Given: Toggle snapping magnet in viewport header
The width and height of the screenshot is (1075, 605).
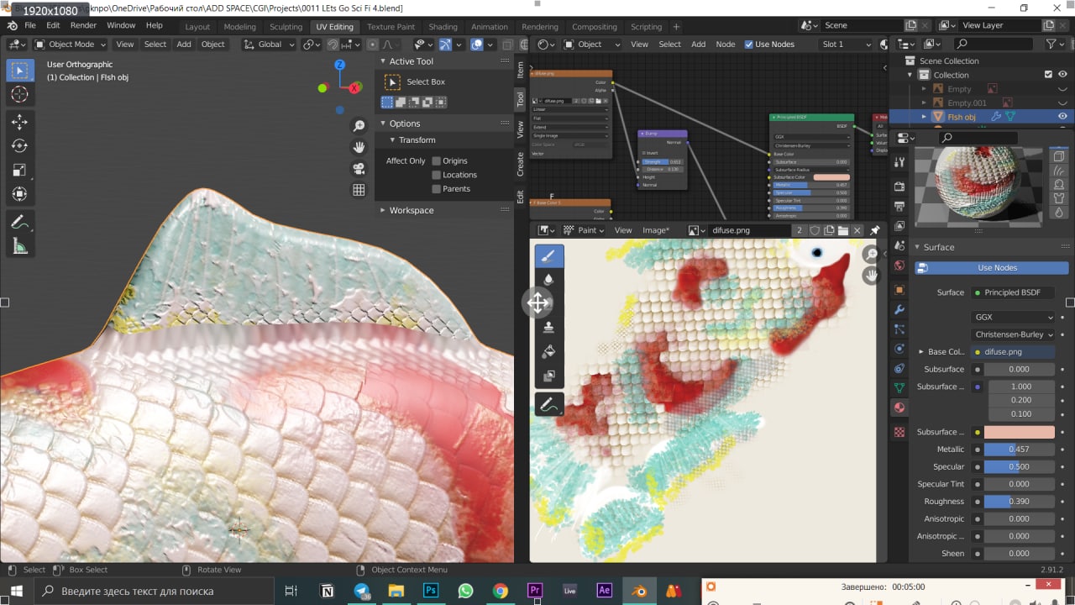Looking at the screenshot, I should 333,45.
